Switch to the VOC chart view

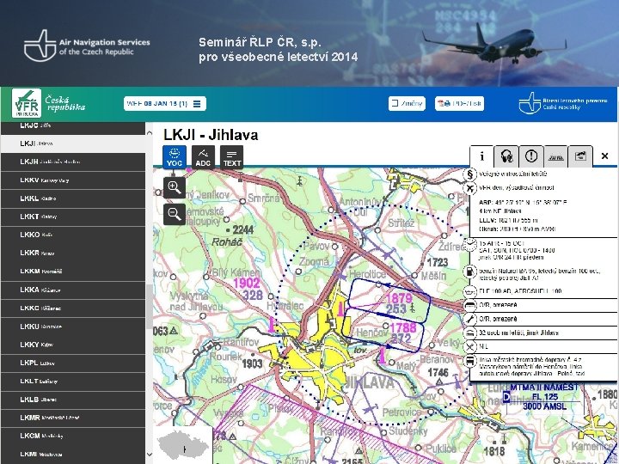coord(175,157)
